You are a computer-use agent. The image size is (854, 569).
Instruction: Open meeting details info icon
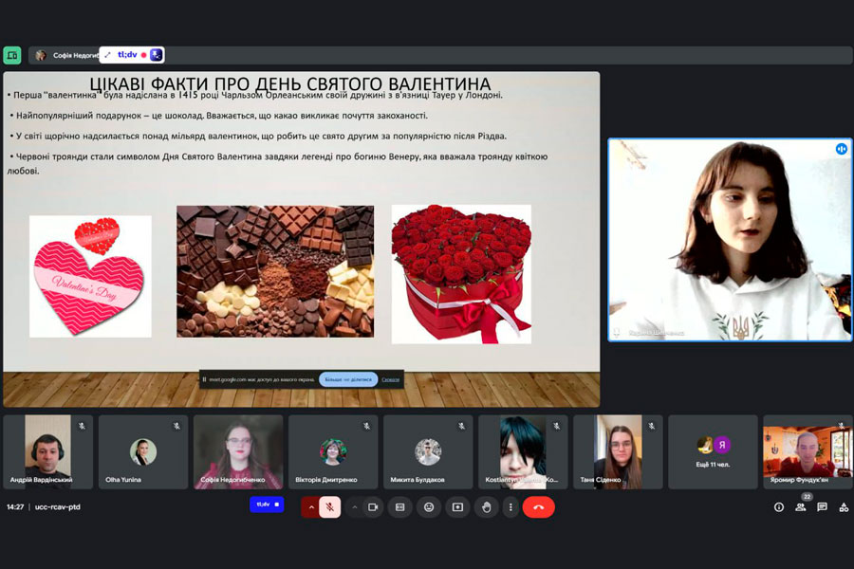click(779, 507)
